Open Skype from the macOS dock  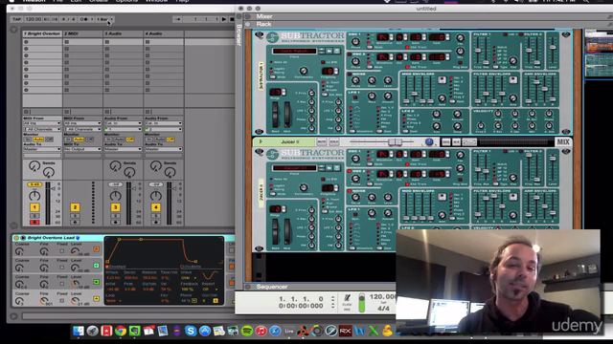click(x=191, y=331)
